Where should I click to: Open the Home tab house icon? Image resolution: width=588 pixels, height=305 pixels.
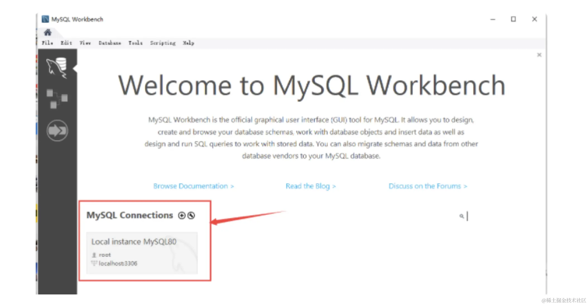(x=48, y=33)
